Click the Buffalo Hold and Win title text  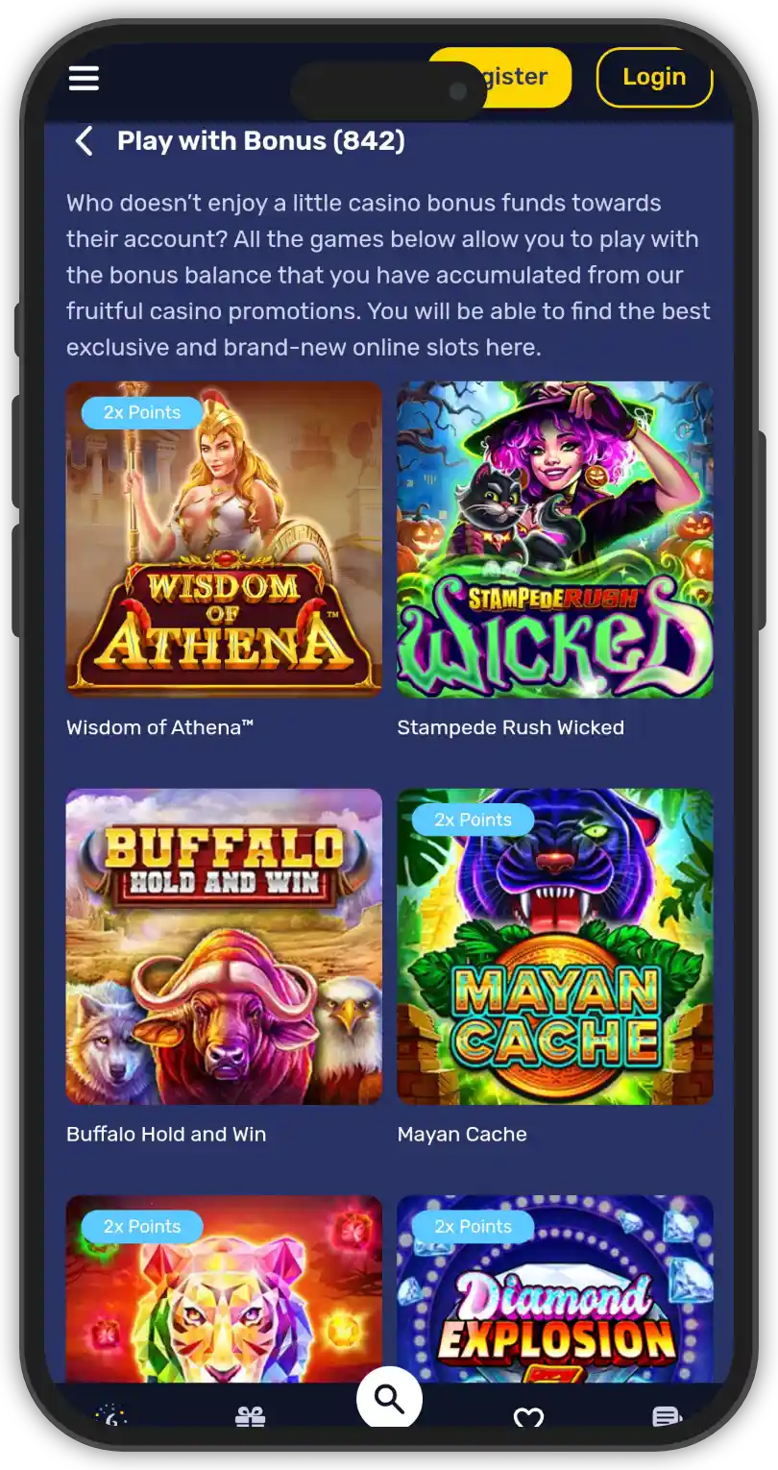pyautogui.click(x=166, y=1134)
